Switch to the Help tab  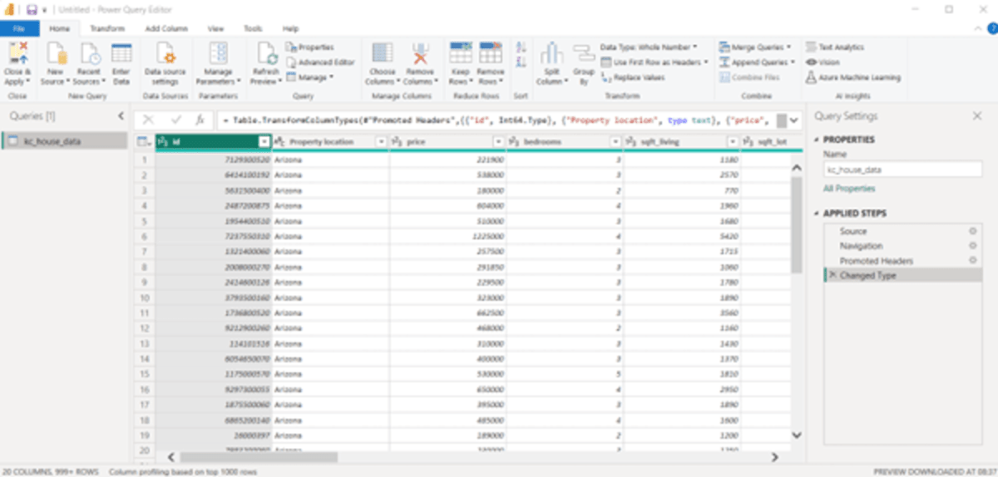[x=290, y=28]
